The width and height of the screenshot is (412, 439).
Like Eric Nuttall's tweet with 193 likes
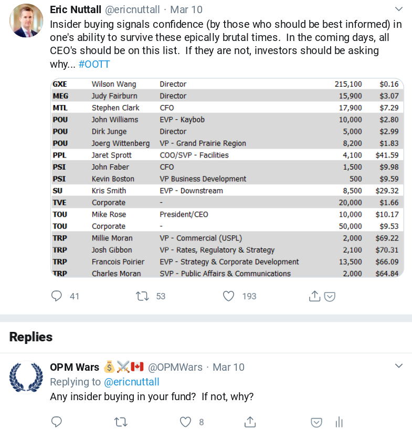pyautogui.click(x=228, y=296)
